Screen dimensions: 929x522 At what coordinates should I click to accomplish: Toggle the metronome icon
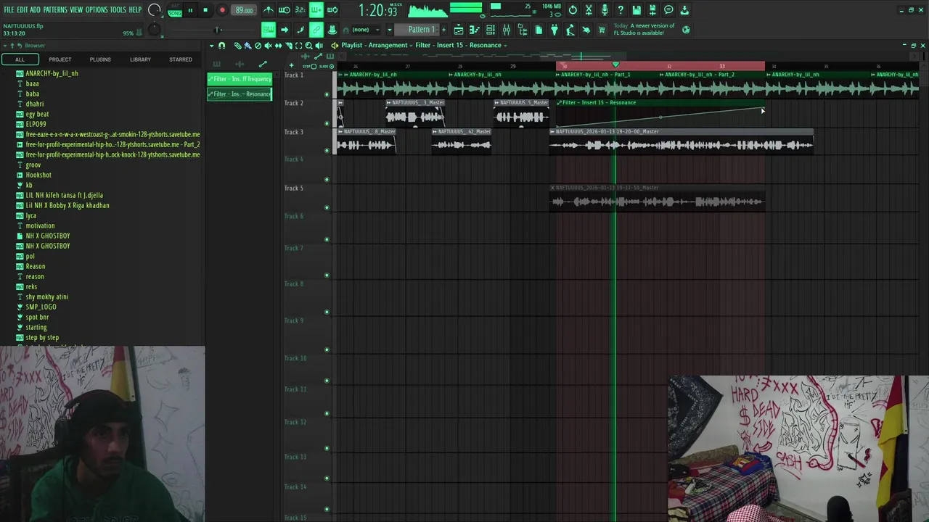coord(269,10)
